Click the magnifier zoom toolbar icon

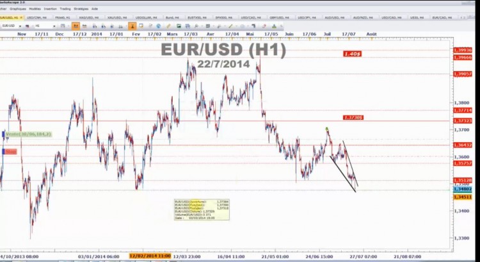coord(196,26)
